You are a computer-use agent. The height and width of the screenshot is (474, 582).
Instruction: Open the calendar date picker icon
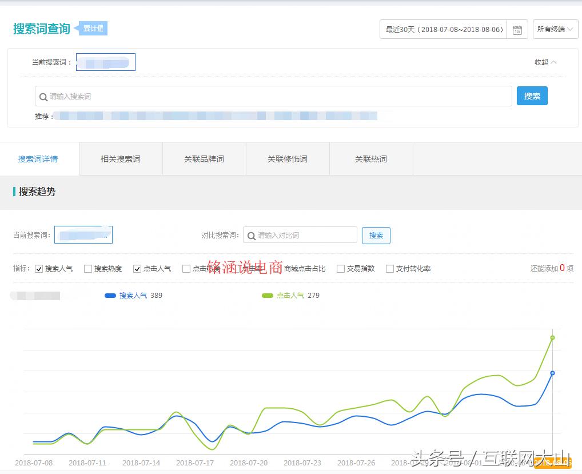pyautogui.click(x=517, y=29)
